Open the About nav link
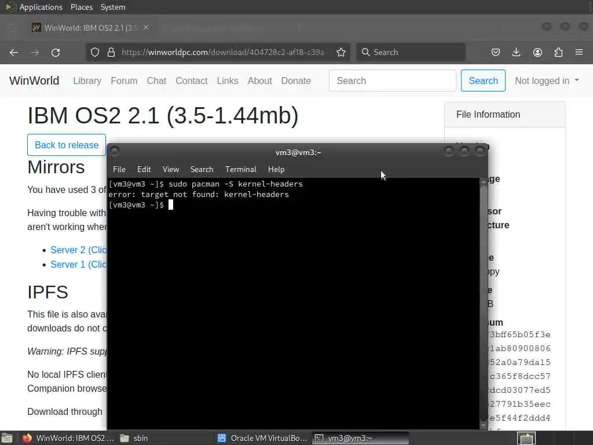 point(260,81)
